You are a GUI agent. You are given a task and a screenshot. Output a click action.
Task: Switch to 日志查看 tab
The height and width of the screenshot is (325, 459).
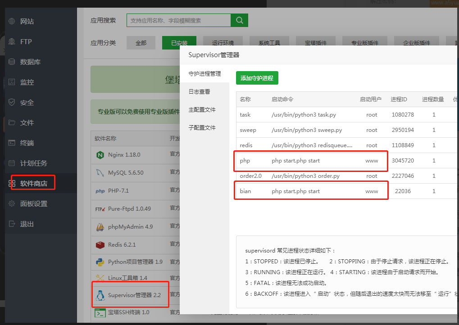pos(199,92)
